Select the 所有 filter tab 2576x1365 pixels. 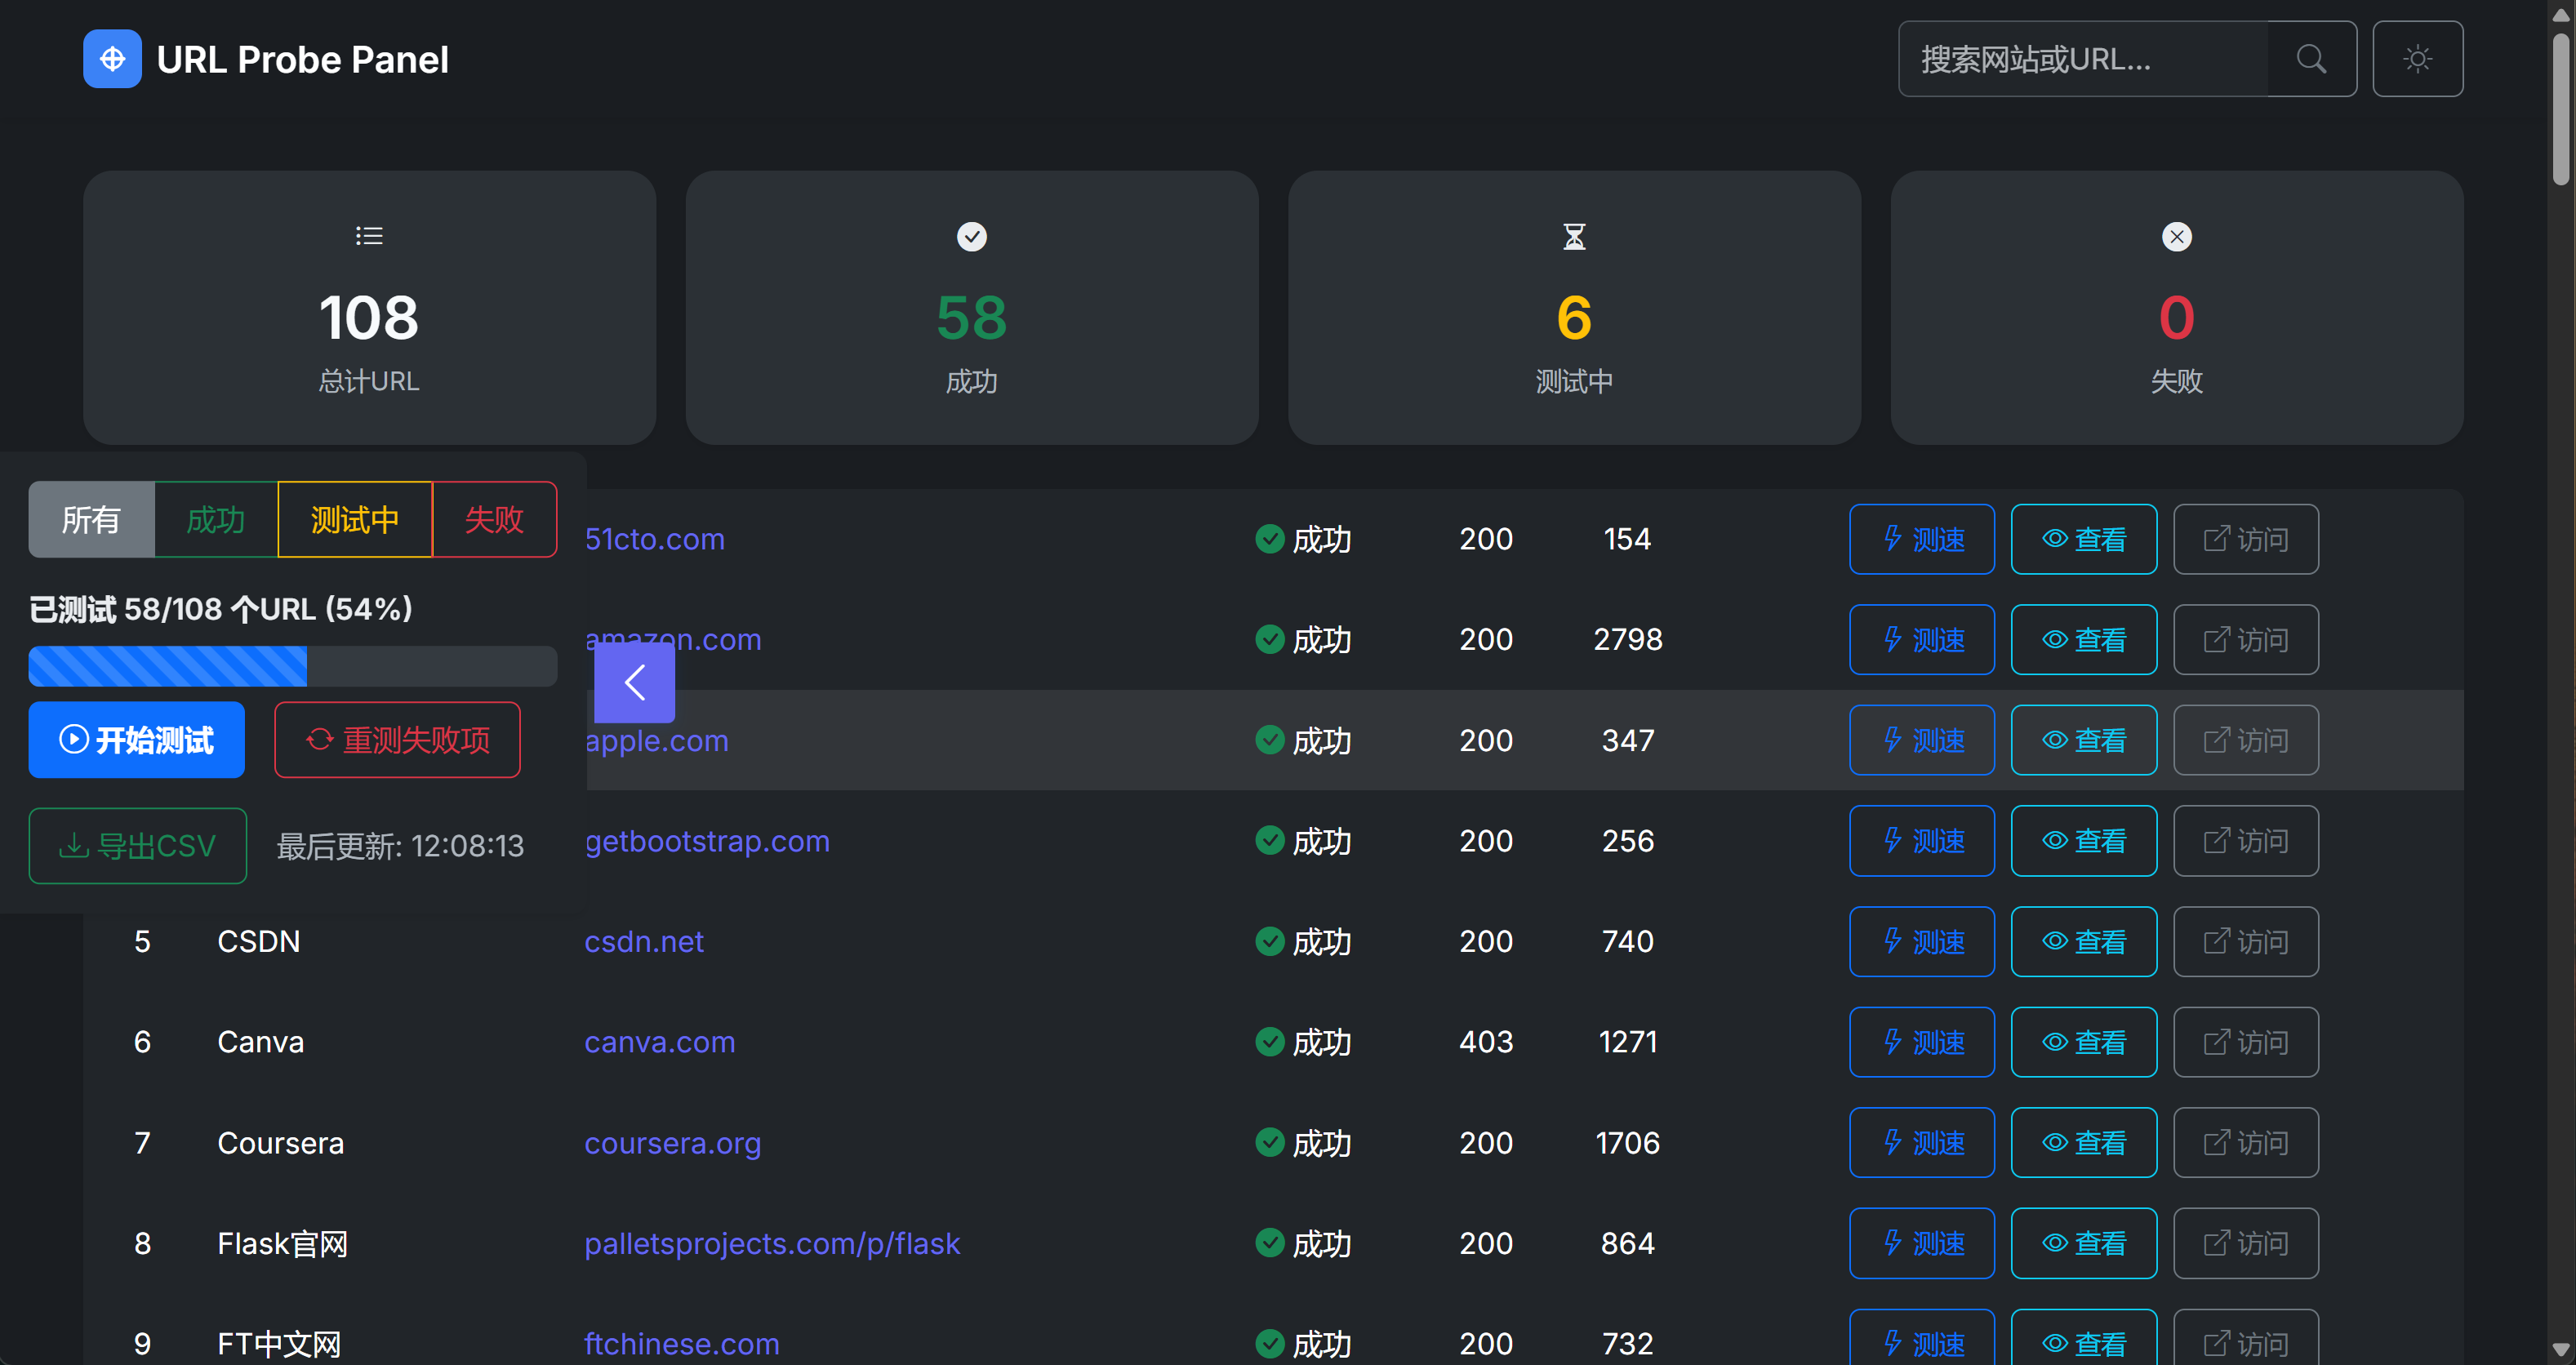(91, 519)
